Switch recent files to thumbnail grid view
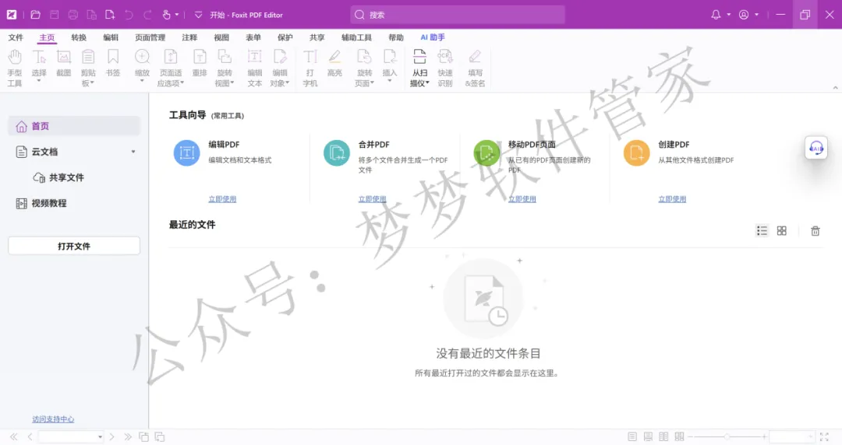The width and height of the screenshot is (842, 445). pyautogui.click(x=782, y=231)
